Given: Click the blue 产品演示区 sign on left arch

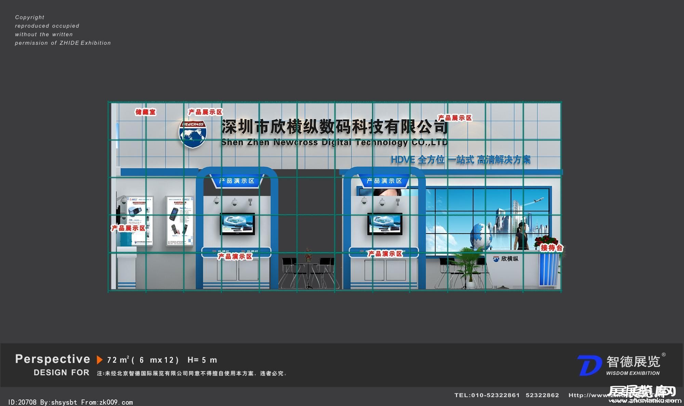Looking at the screenshot, I should click(x=237, y=181).
